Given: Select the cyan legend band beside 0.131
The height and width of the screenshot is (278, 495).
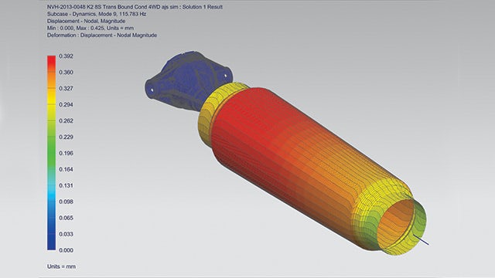Looking at the screenshot, I should click(52, 185).
